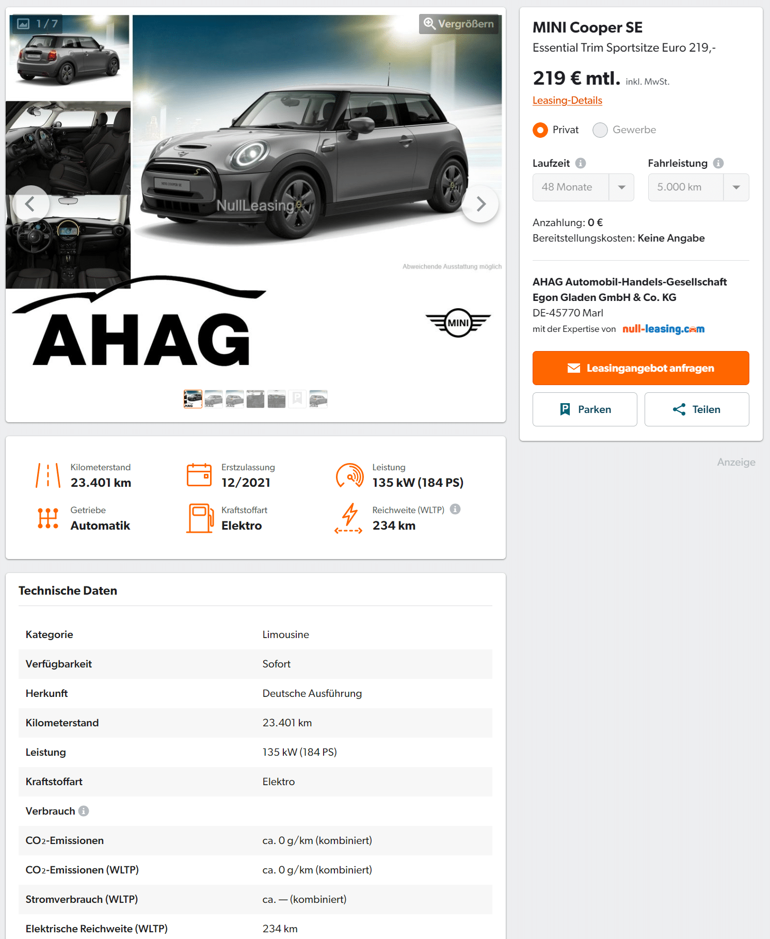Select the last gallery thumbnail
This screenshot has width=770, height=939.
[318, 399]
